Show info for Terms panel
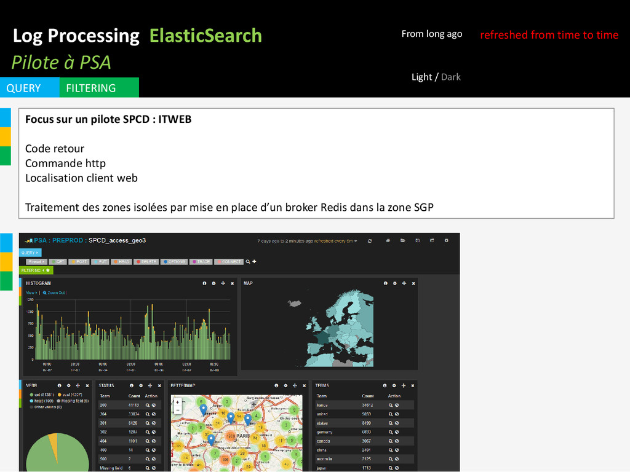This screenshot has width=630, height=472. [x=385, y=385]
